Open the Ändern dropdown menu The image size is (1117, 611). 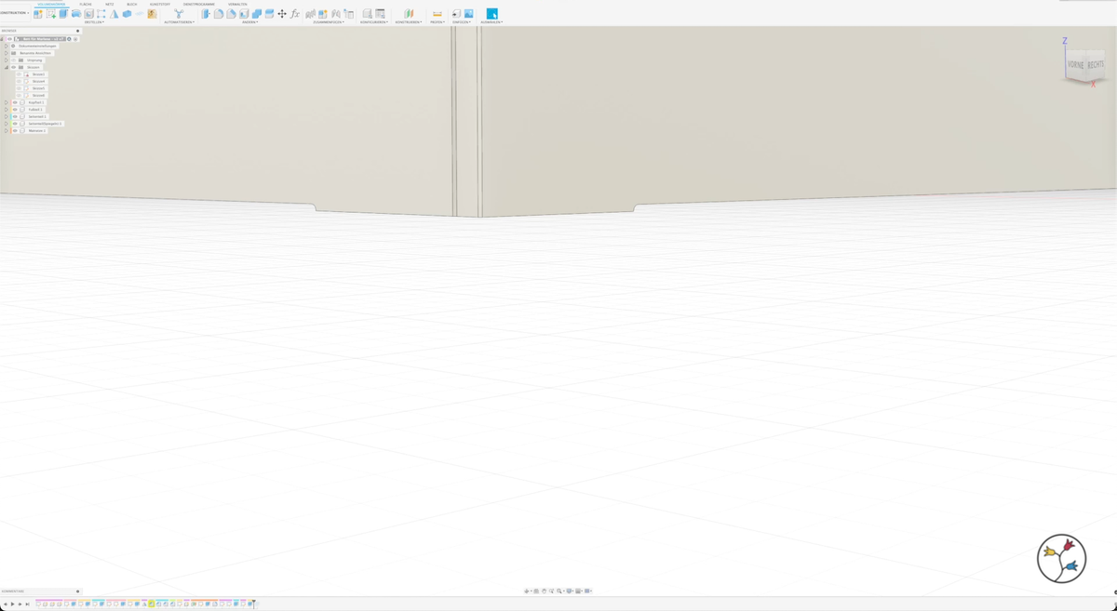click(x=249, y=22)
